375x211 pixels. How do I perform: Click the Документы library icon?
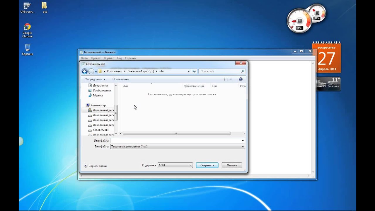click(x=90, y=86)
